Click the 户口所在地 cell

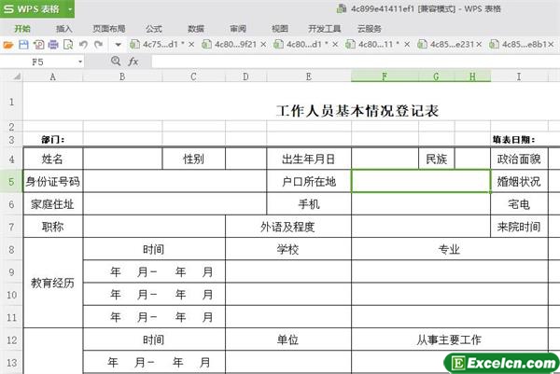[309, 181]
